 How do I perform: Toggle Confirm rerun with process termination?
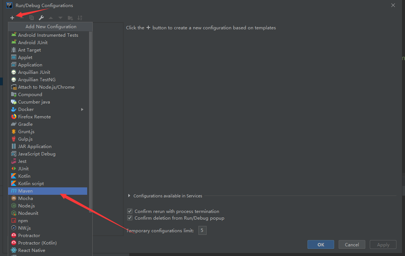click(x=130, y=211)
